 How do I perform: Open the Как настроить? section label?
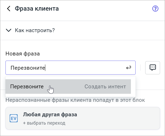pos(35,30)
